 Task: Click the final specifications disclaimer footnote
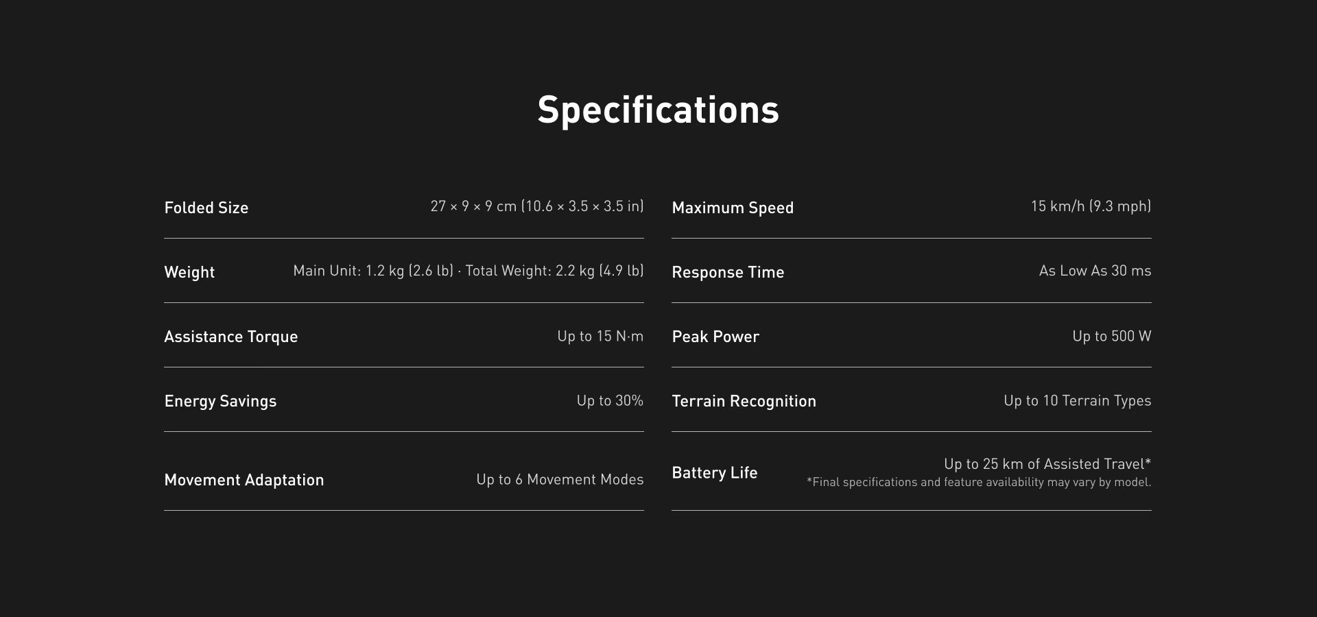[979, 482]
